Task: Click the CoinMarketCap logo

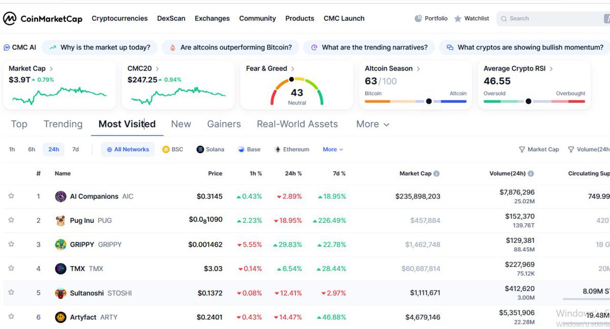Action: pos(43,18)
